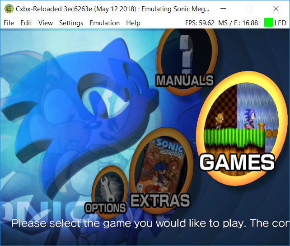Click the Cxbx-Reloaded app icon in title bar

9,9
